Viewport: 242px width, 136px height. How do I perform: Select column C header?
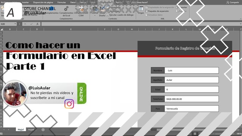click(23, 29)
